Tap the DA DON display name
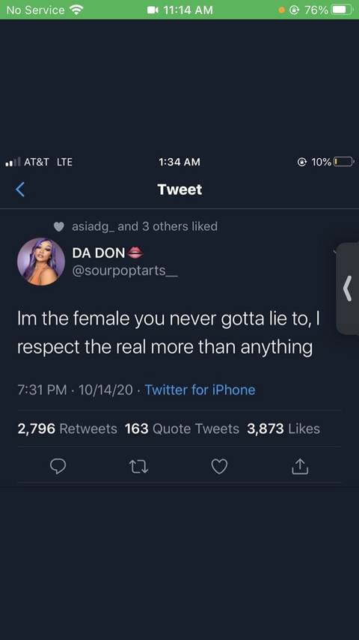Viewport: 359px width, 640px height. point(99,253)
